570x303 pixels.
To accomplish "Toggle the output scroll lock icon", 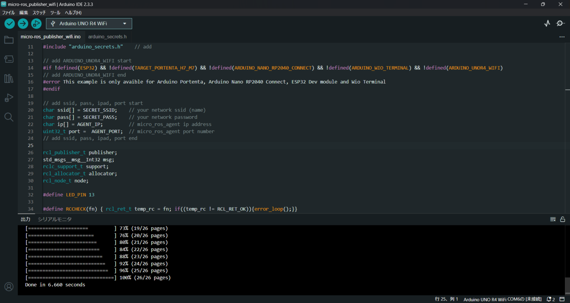I will tap(563, 219).
